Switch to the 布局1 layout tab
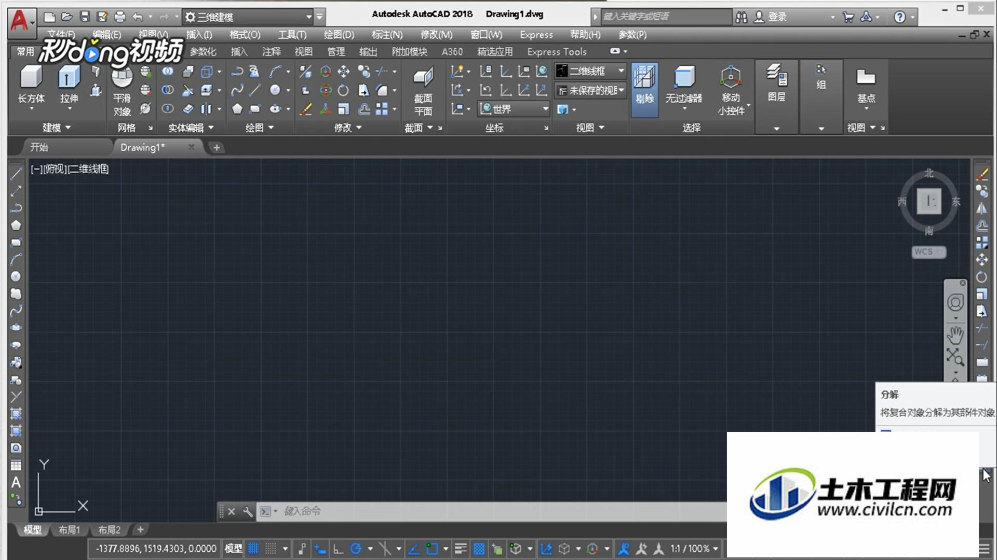The width and height of the screenshot is (997, 560). (x=69, y=530)
